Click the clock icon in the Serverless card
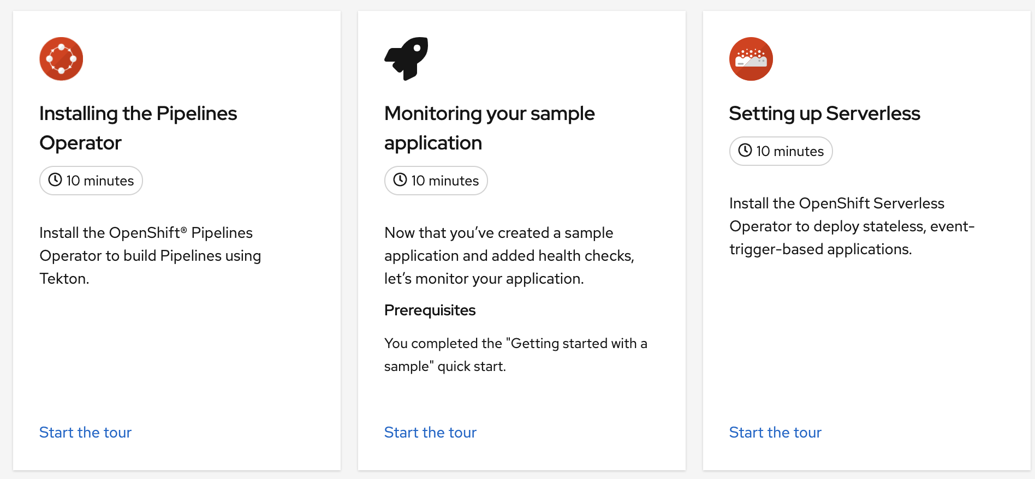This screenshot has width=1035, height=479. [745, 151]
